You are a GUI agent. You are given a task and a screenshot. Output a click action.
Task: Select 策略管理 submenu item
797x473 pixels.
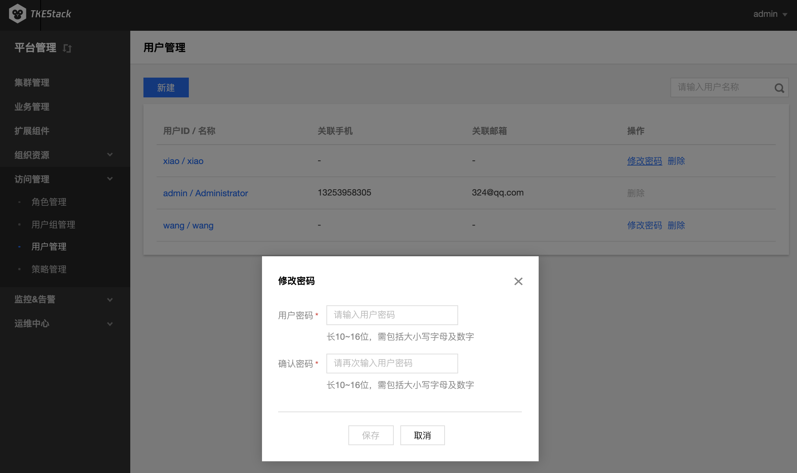(49, 269)
